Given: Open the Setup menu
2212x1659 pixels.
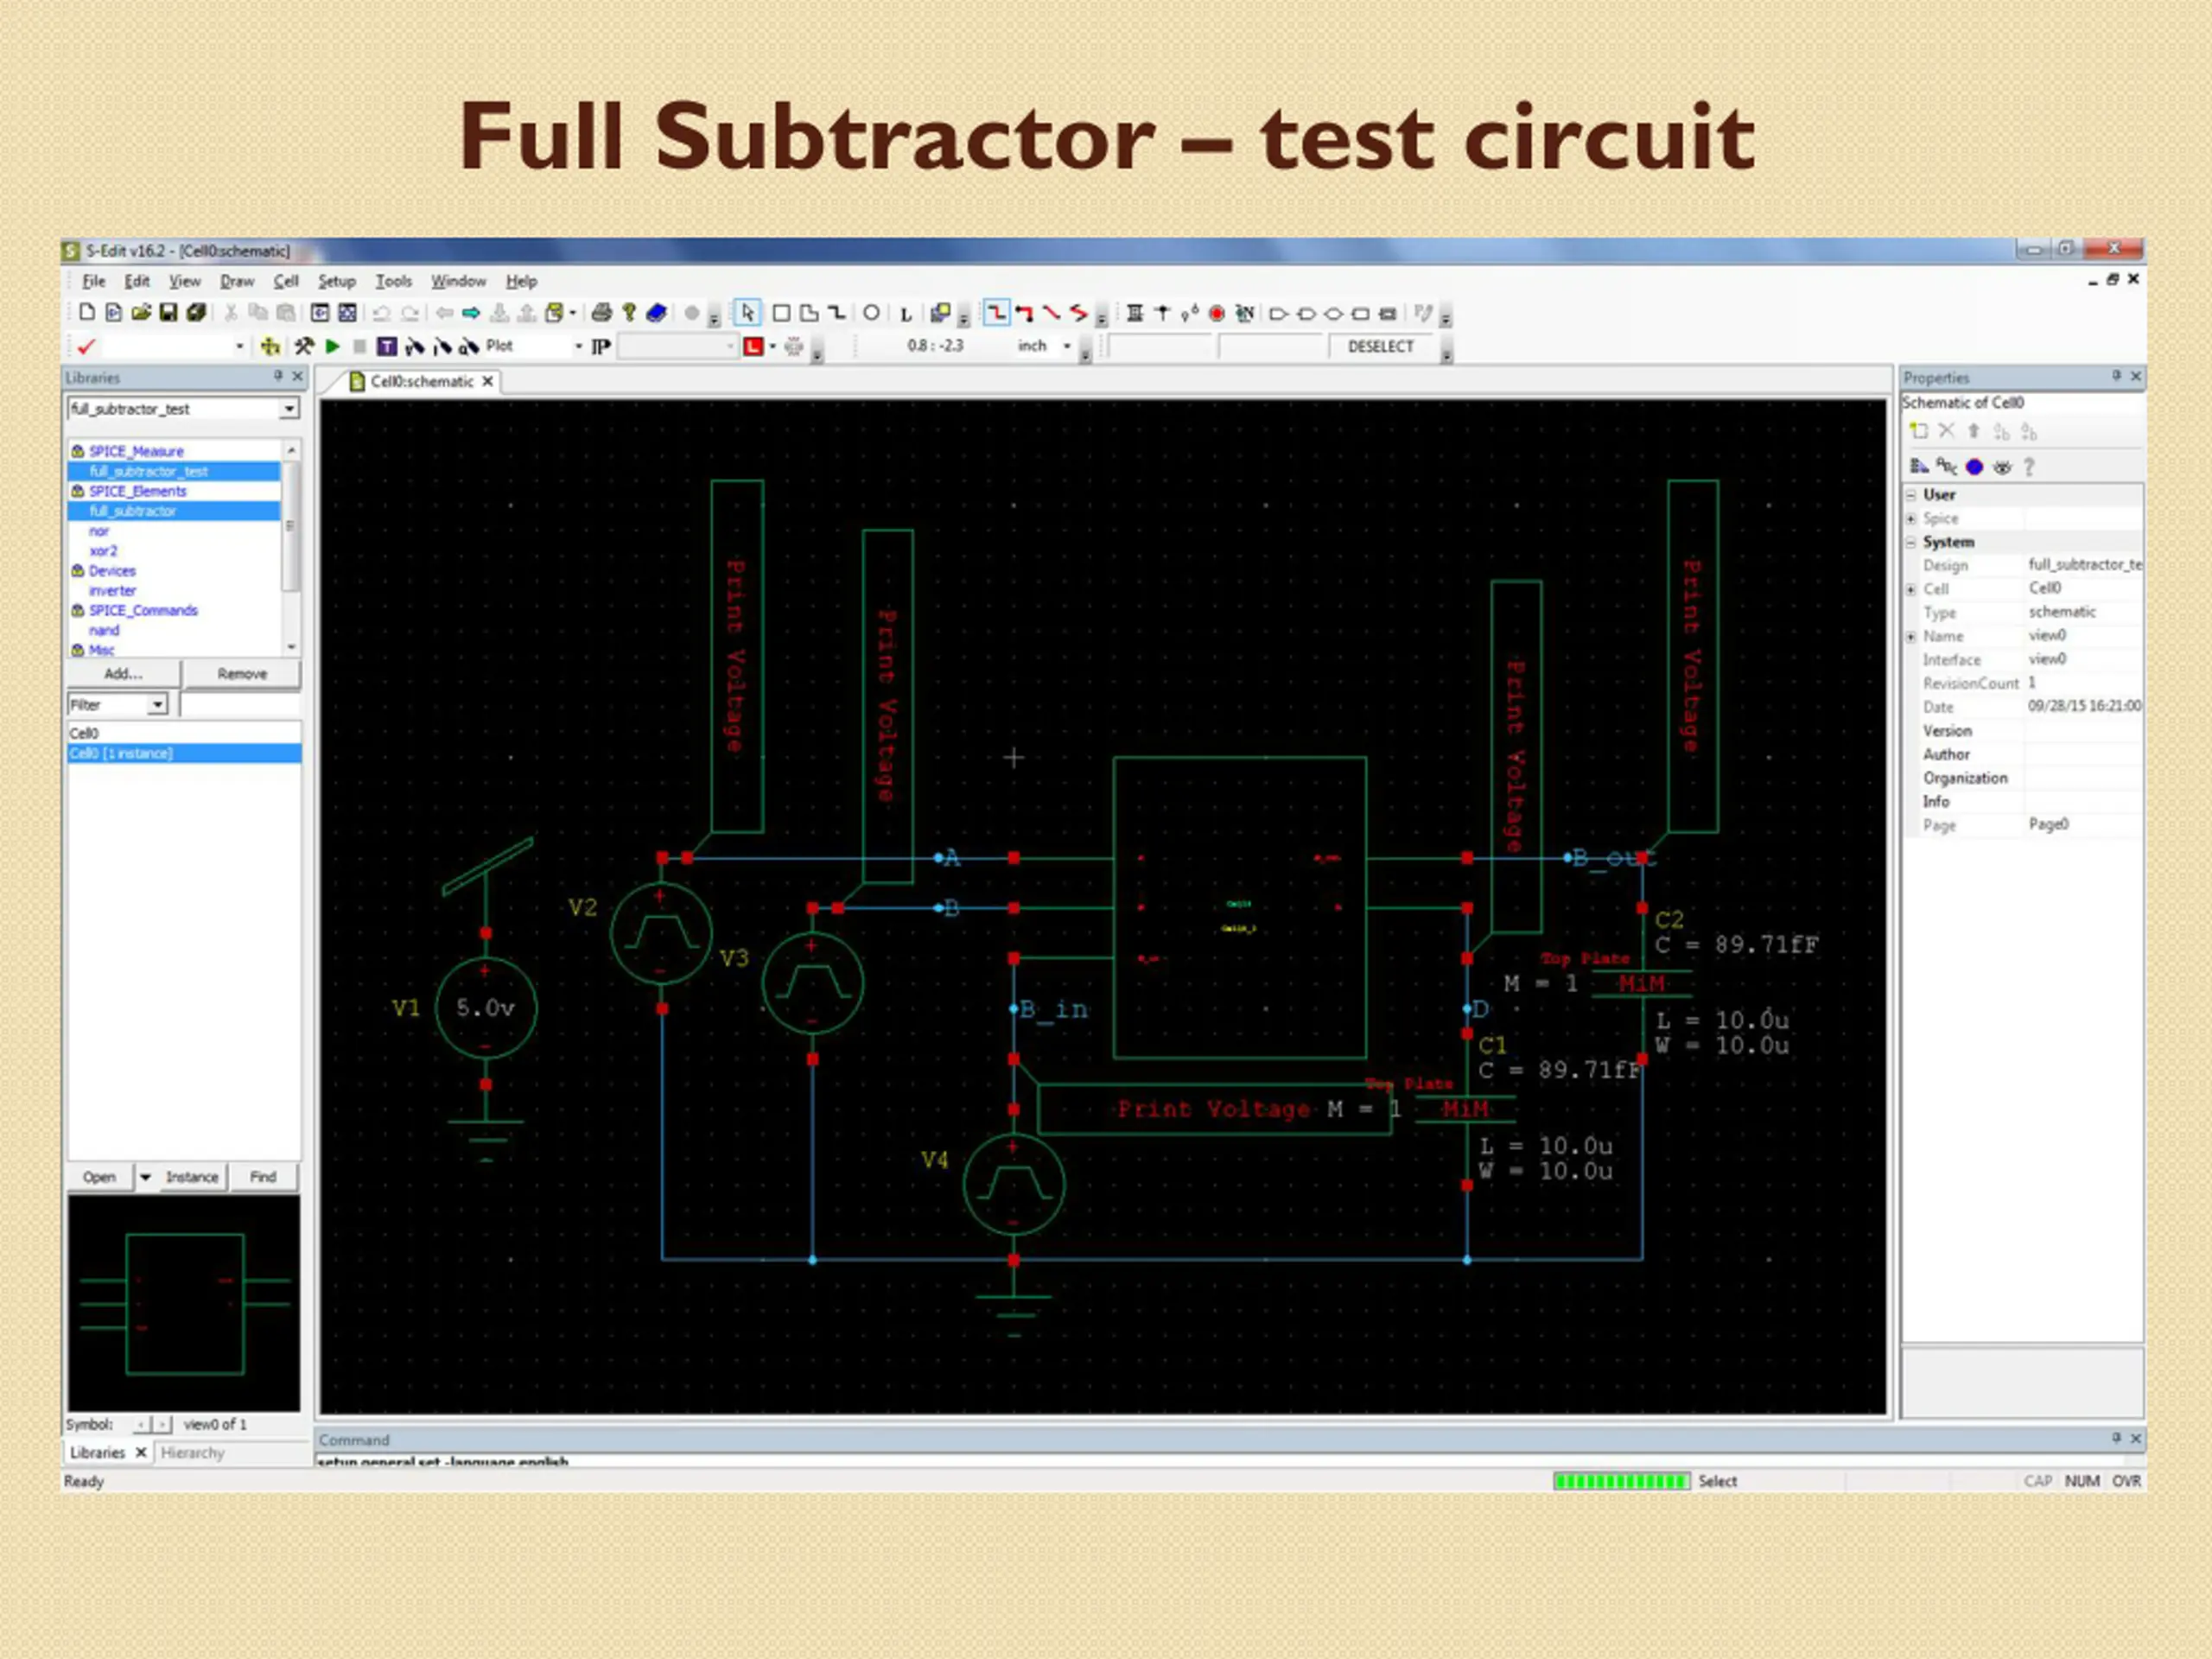Looking at the screenshot, I should pos(337,281).
